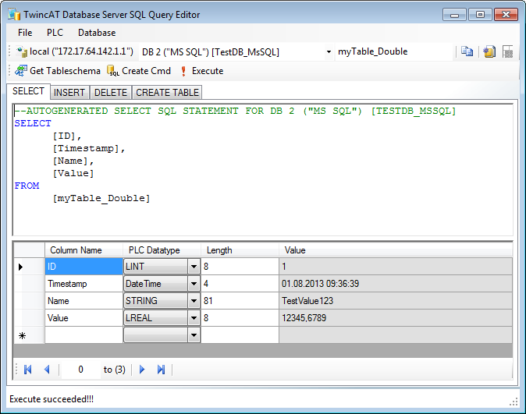This screenshot has width=526, height=414.
Task: Click the Length cell showing 4
Action: click(x=240, y=284)
